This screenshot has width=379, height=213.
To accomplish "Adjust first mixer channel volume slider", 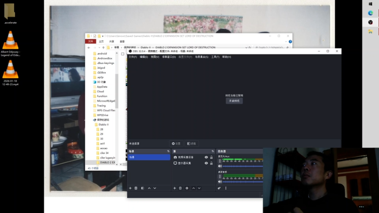I will pos(243,166).
